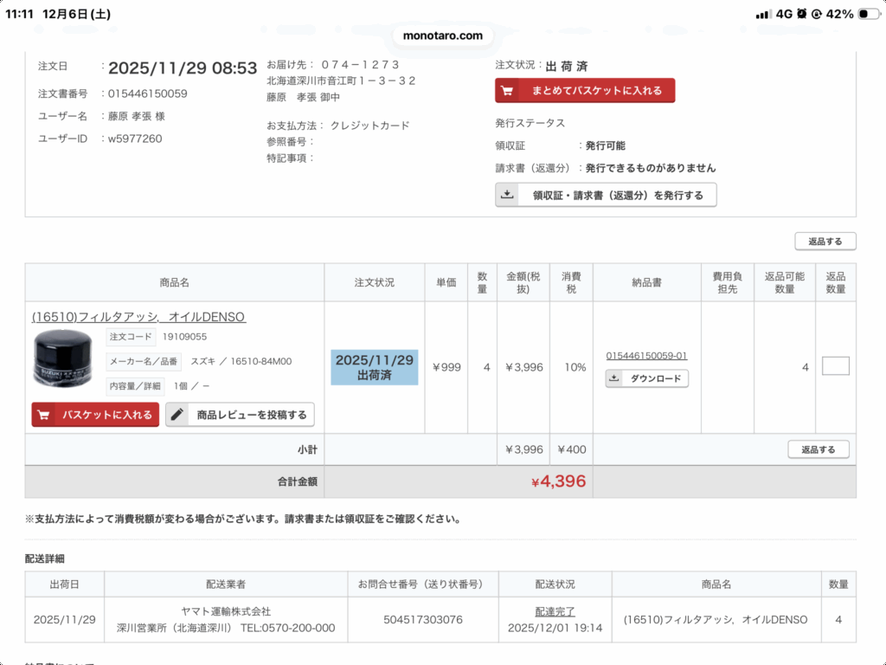
Task: Click 領収証・請求書（返還分）を発行する text
Action: [x=618, y=196]
